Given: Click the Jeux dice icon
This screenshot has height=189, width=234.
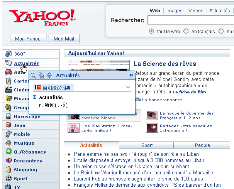Looking at the screenshot, I should pyautogui.click(x=8, y=125).
